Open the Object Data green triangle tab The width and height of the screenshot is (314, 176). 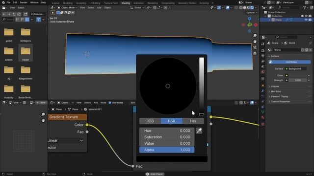coord(263,112)
